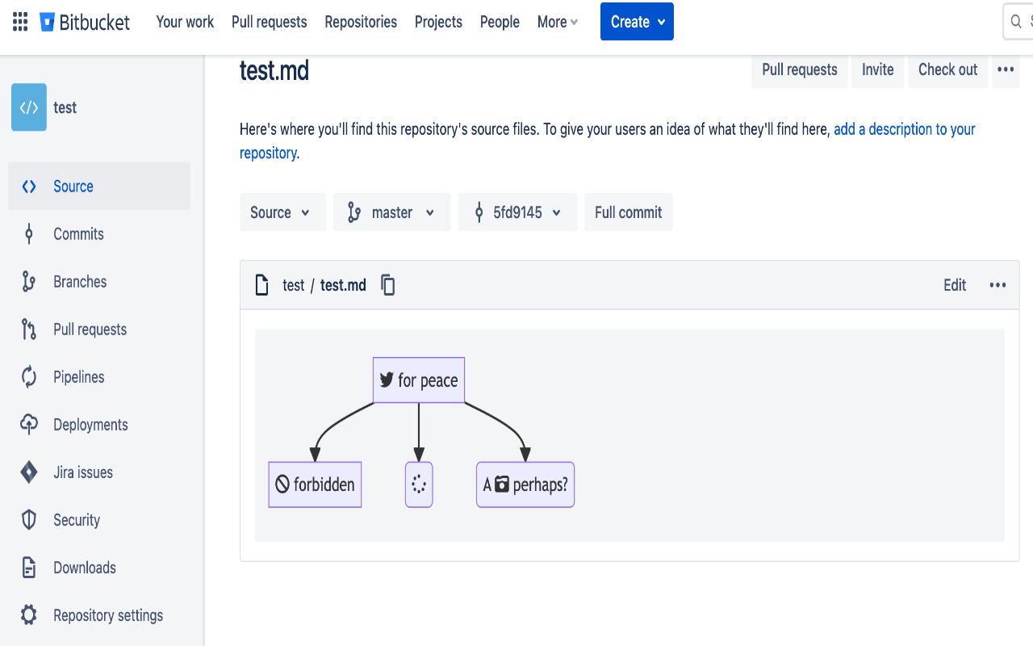Open Jira issues in sidebar
The height and width of the screenshot is (646, 1033).
(82, 472)
